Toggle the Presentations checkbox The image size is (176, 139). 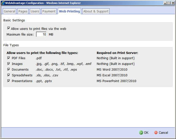tap(9, 81)
